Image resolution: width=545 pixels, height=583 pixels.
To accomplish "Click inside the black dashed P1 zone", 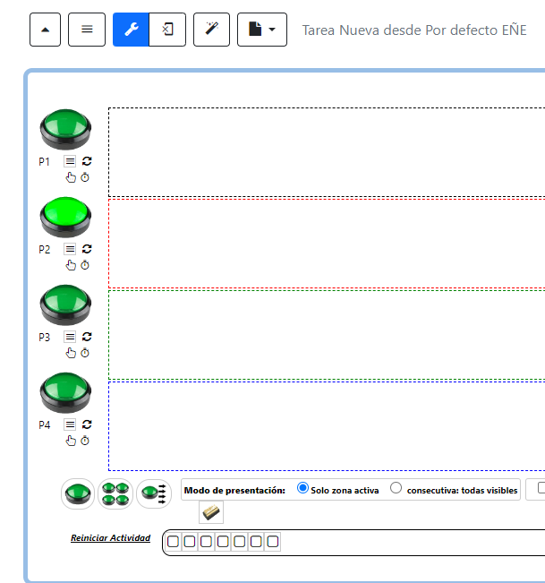I will (327, 152).
